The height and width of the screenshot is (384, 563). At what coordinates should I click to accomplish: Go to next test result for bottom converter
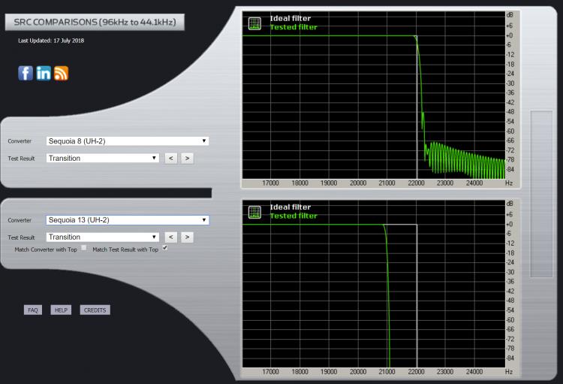coord(187,237)
